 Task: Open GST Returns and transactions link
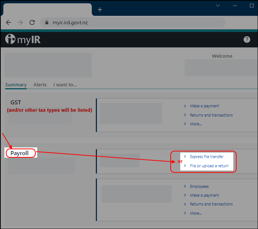tap(211, 115)
